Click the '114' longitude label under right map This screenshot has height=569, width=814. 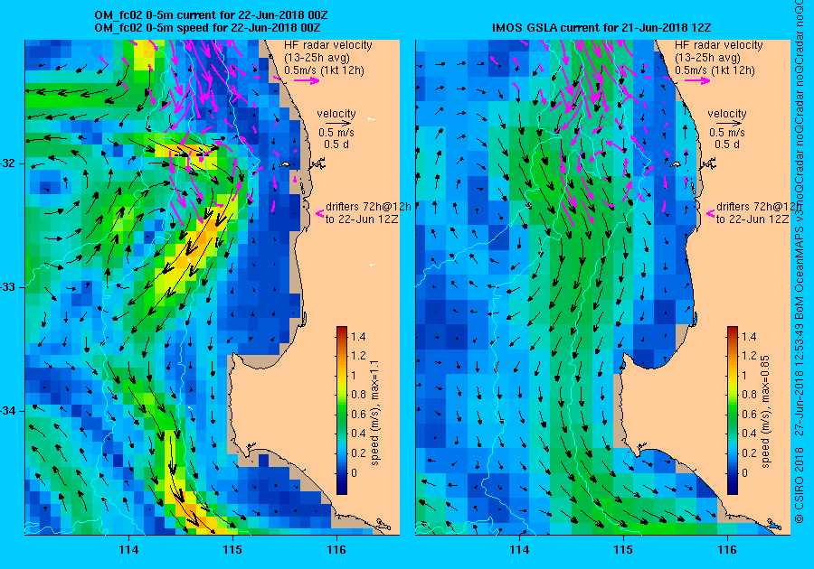point(520,550)
